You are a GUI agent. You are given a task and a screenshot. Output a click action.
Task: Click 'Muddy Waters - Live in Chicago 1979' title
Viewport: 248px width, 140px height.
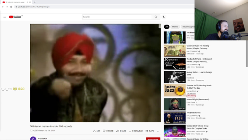tap(199, 73)
